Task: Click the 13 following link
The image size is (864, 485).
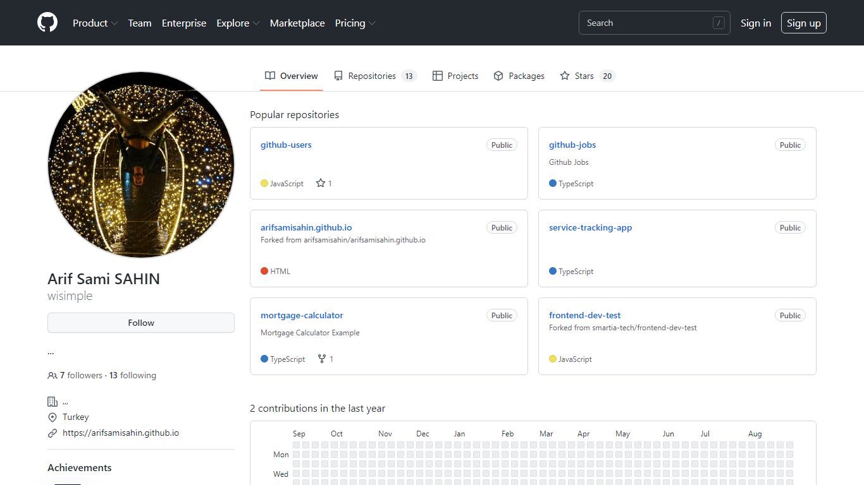Action: [133, 375]
